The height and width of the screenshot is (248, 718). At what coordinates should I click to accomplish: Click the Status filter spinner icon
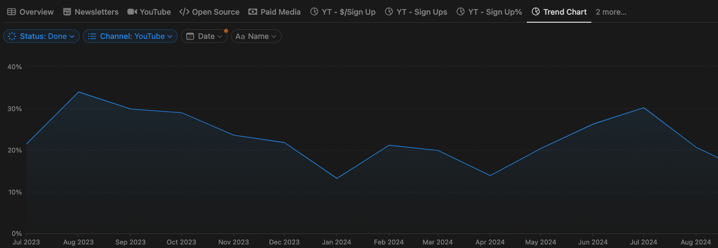coord(12,36)
